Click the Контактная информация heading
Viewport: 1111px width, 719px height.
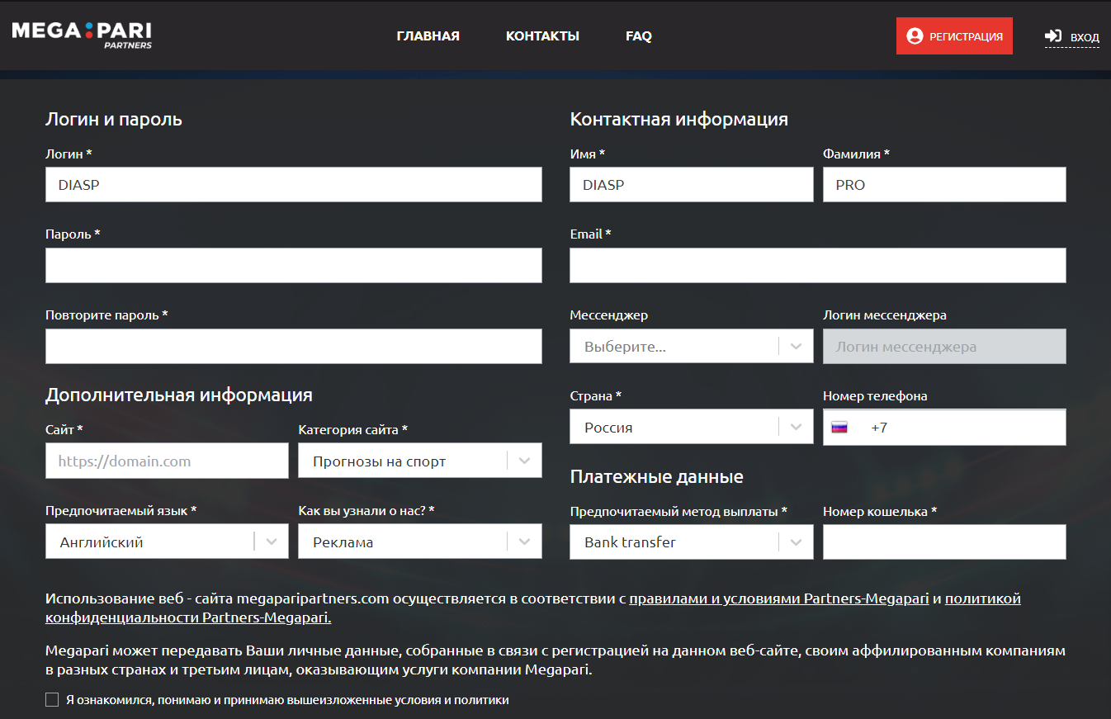pyautogui.click(x=679, y=119)
